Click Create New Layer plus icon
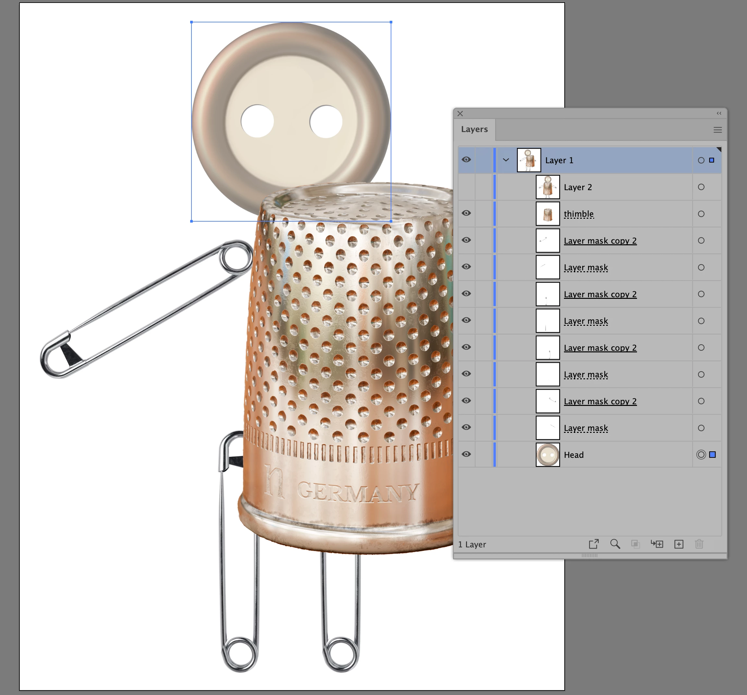747x695 pixels. pyautogui.click(x=679, y=544)
